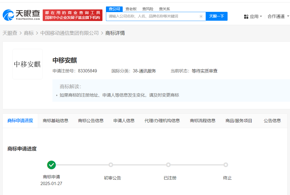Click the 应用 grid icon
This screenshot has width=290, height=195.
pos(246,17)
